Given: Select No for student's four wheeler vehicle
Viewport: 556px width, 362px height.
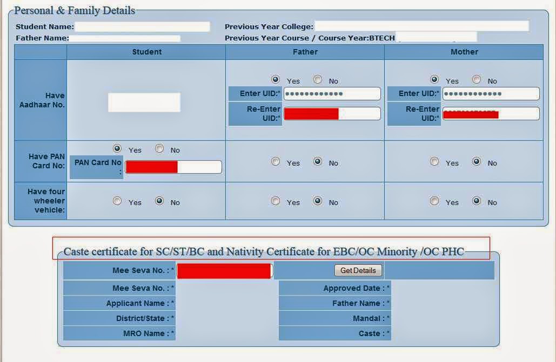Looking at the screenshot, I should pos(159,201).
